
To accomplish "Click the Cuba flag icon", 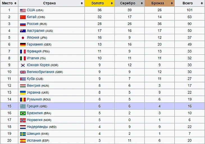I will 23,79.
